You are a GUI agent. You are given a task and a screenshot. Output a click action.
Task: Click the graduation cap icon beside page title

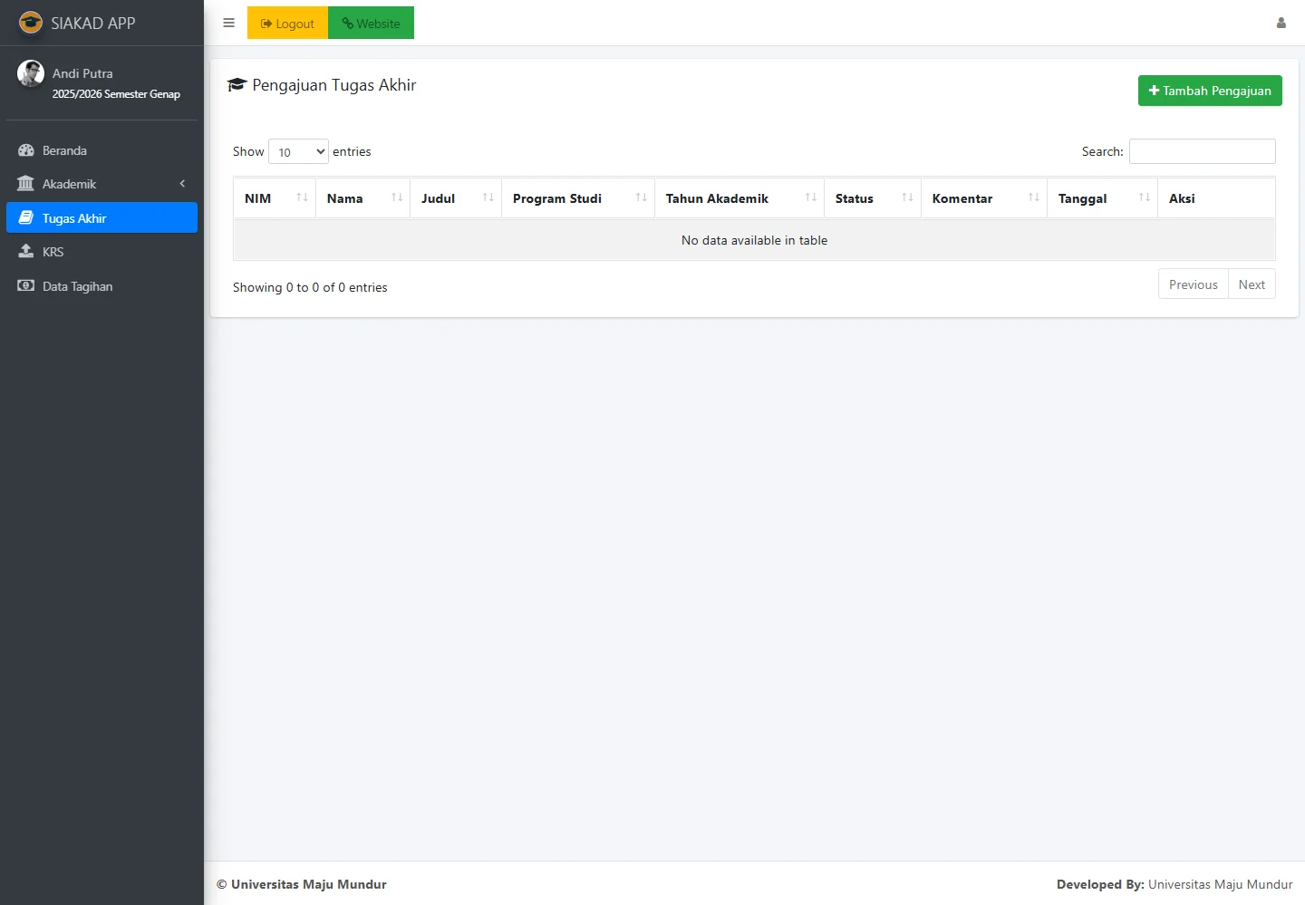tap(237, 85)
